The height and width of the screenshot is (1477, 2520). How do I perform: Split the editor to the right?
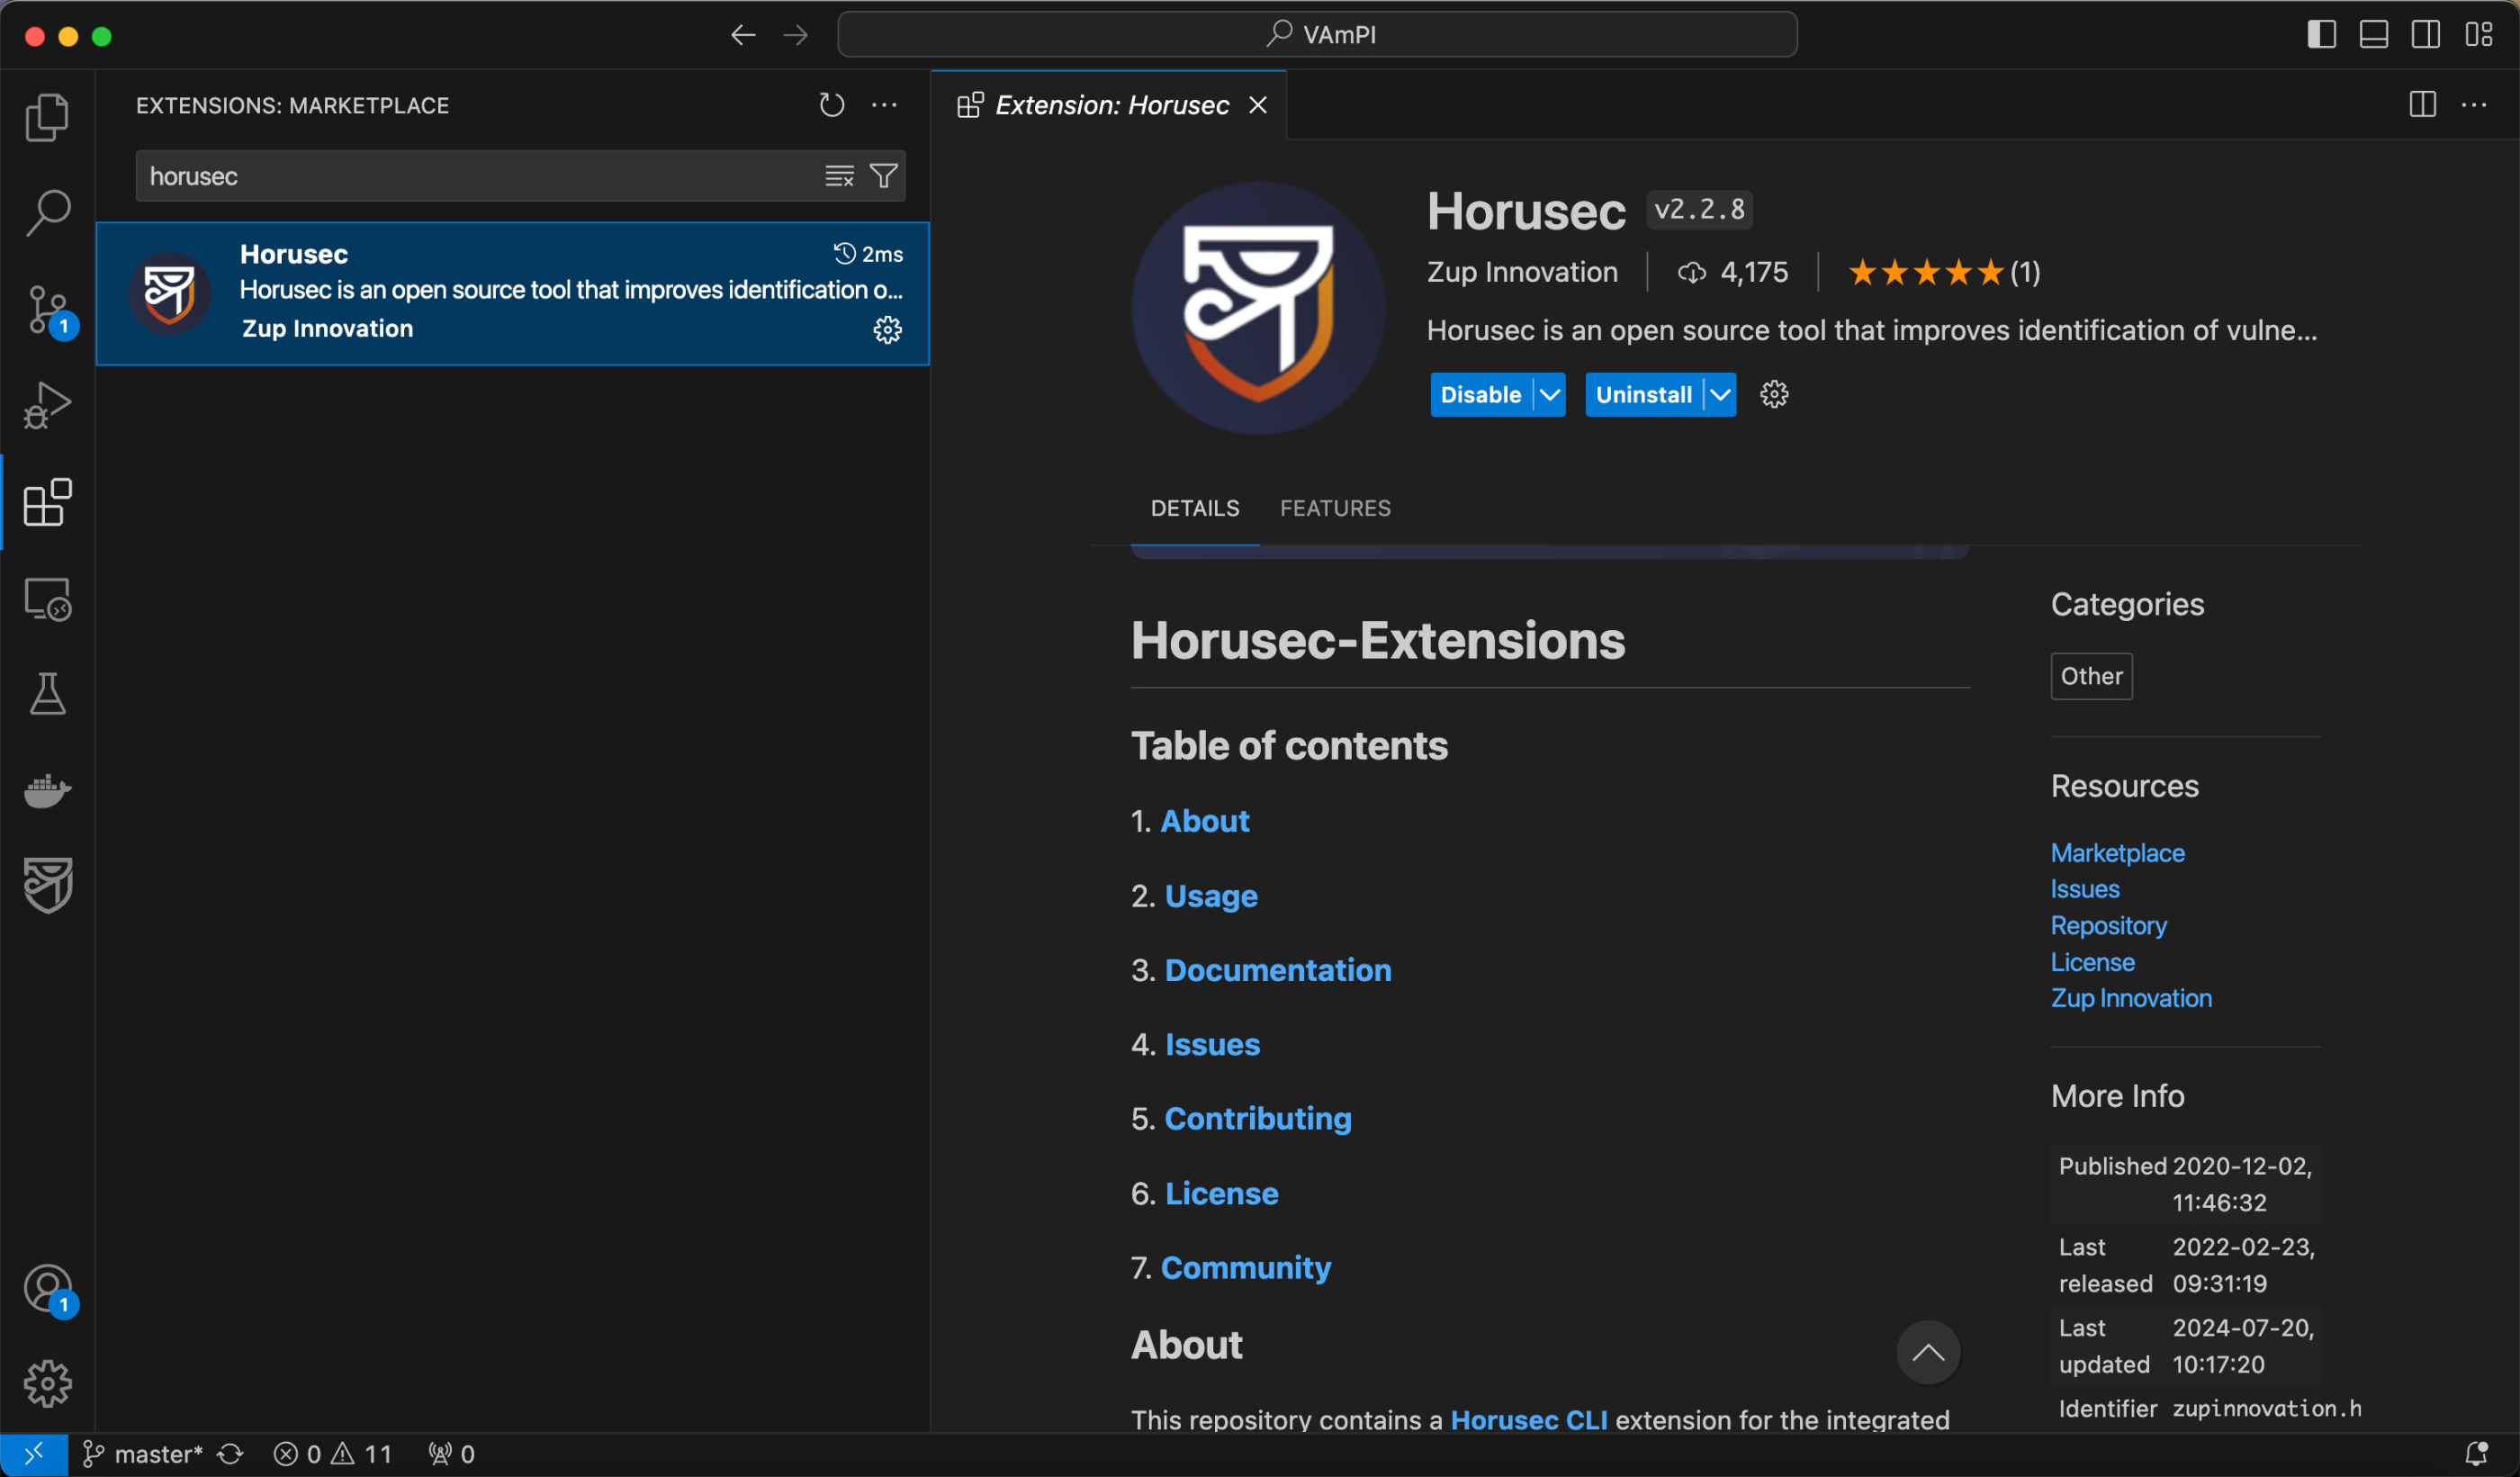click(x=2423, y=105)
